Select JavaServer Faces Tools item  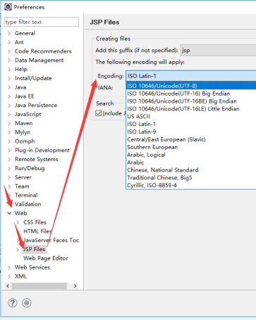click(51, 241)
